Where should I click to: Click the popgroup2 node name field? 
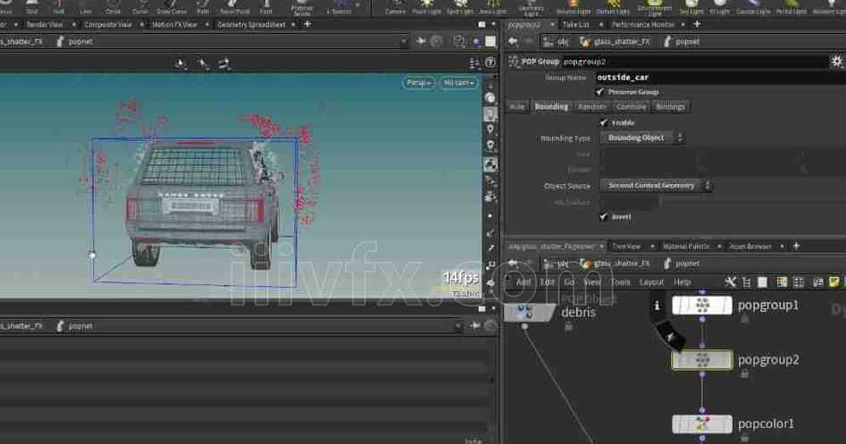click(694, 62)
